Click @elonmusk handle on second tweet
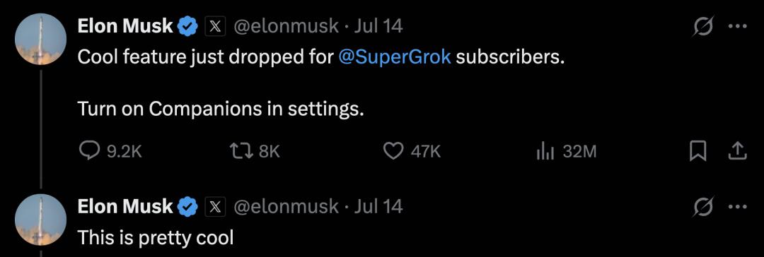The height and width of the screenshot is (257, 764). coord(286,206)
